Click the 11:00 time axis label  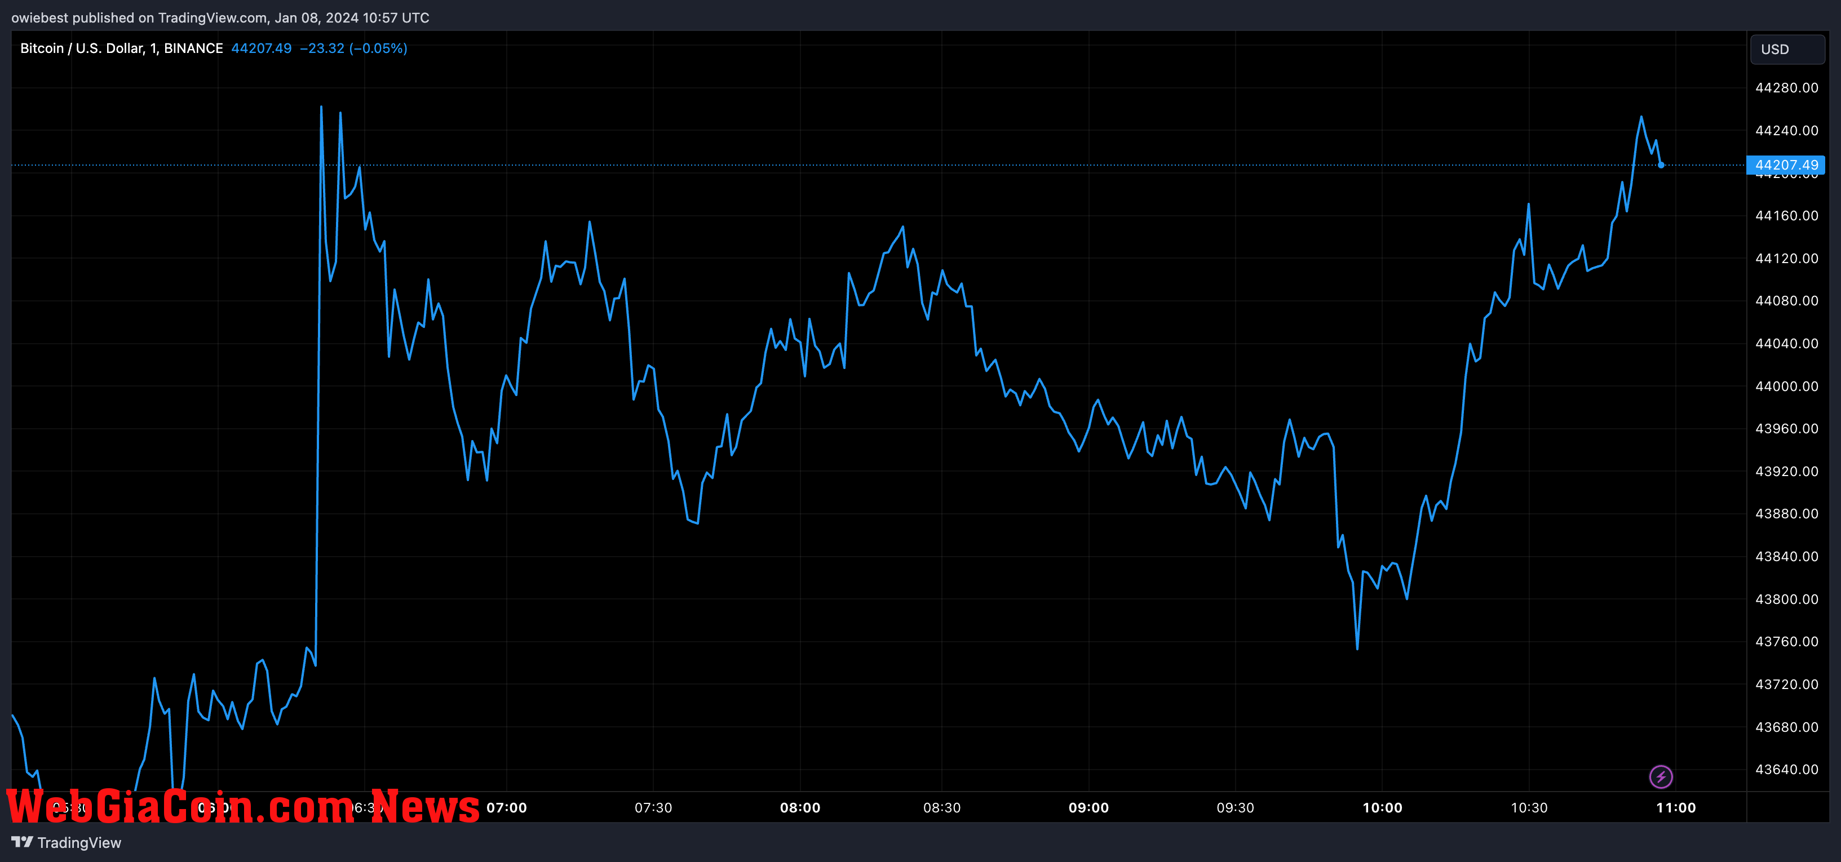pyautogui.click(x=1676, y=808)
